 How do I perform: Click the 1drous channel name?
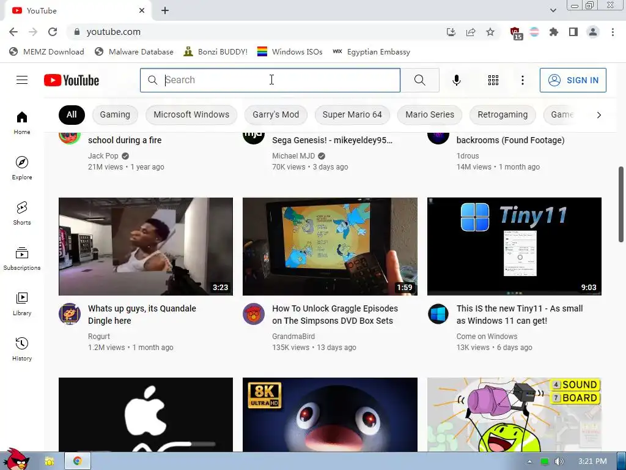click(468, 156)
